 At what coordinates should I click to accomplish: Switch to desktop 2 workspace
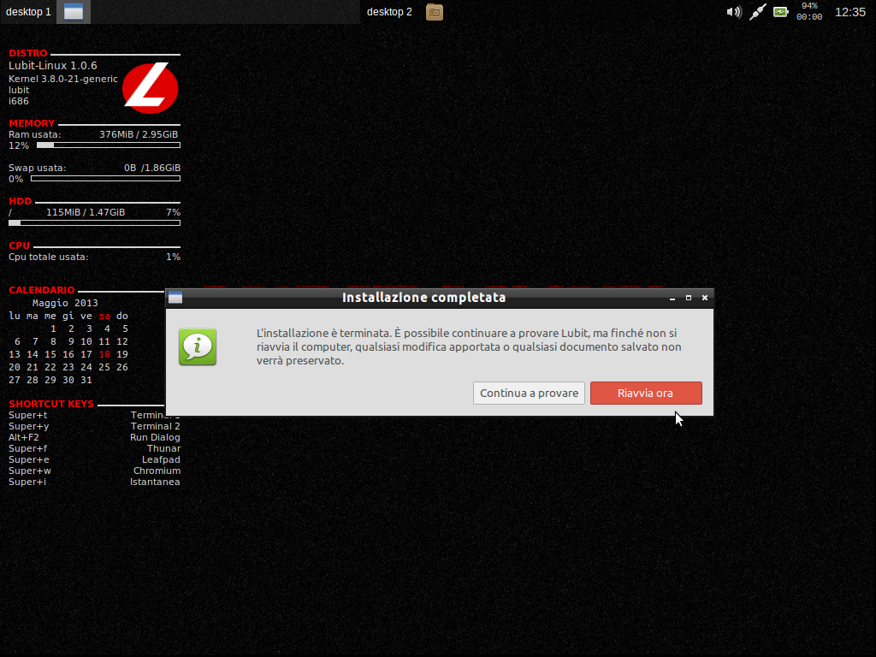coord(389,12)
